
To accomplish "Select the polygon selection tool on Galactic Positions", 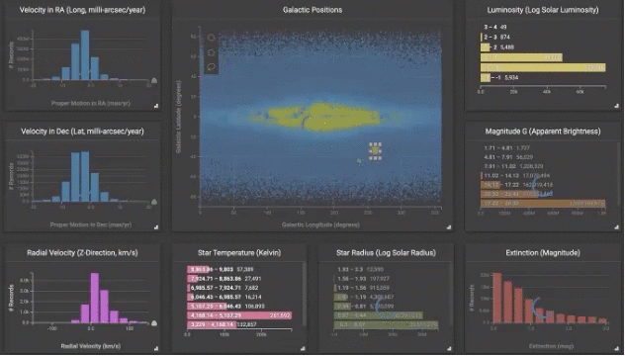I will point(212,52).
